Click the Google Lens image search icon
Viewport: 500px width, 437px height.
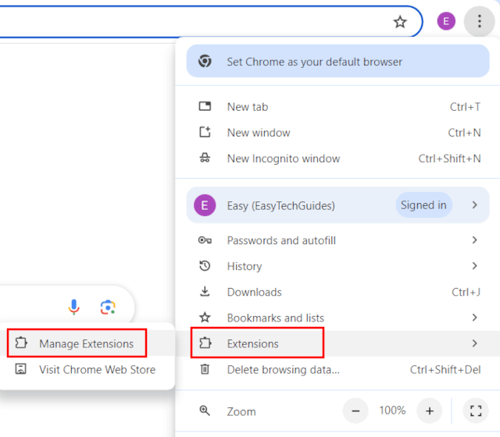coord(108,307)
